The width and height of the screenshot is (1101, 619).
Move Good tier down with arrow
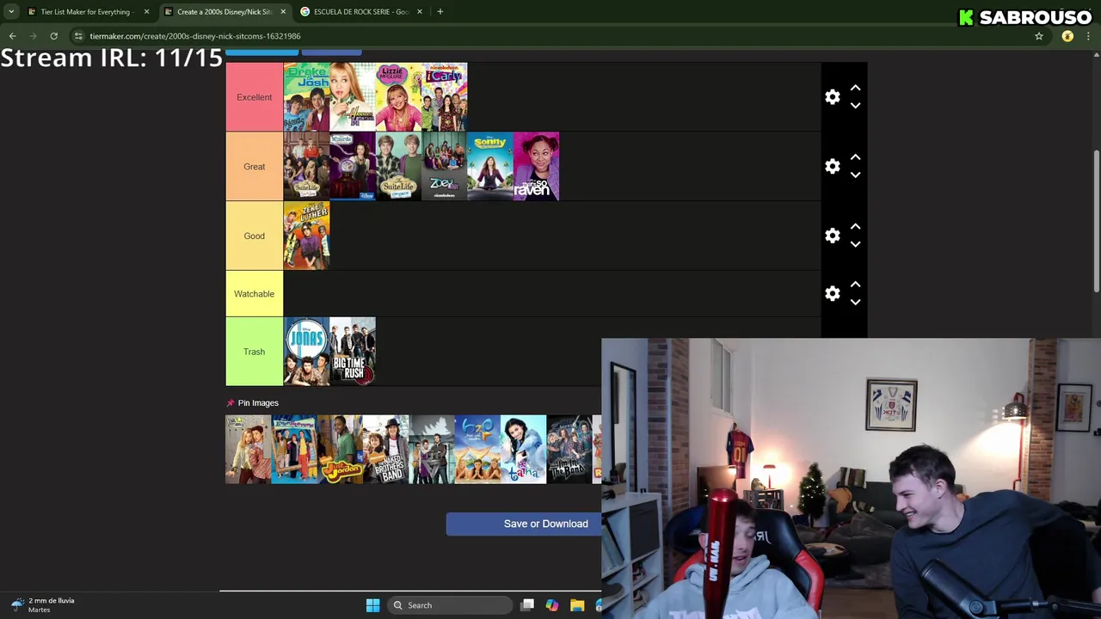coord(855,244)
